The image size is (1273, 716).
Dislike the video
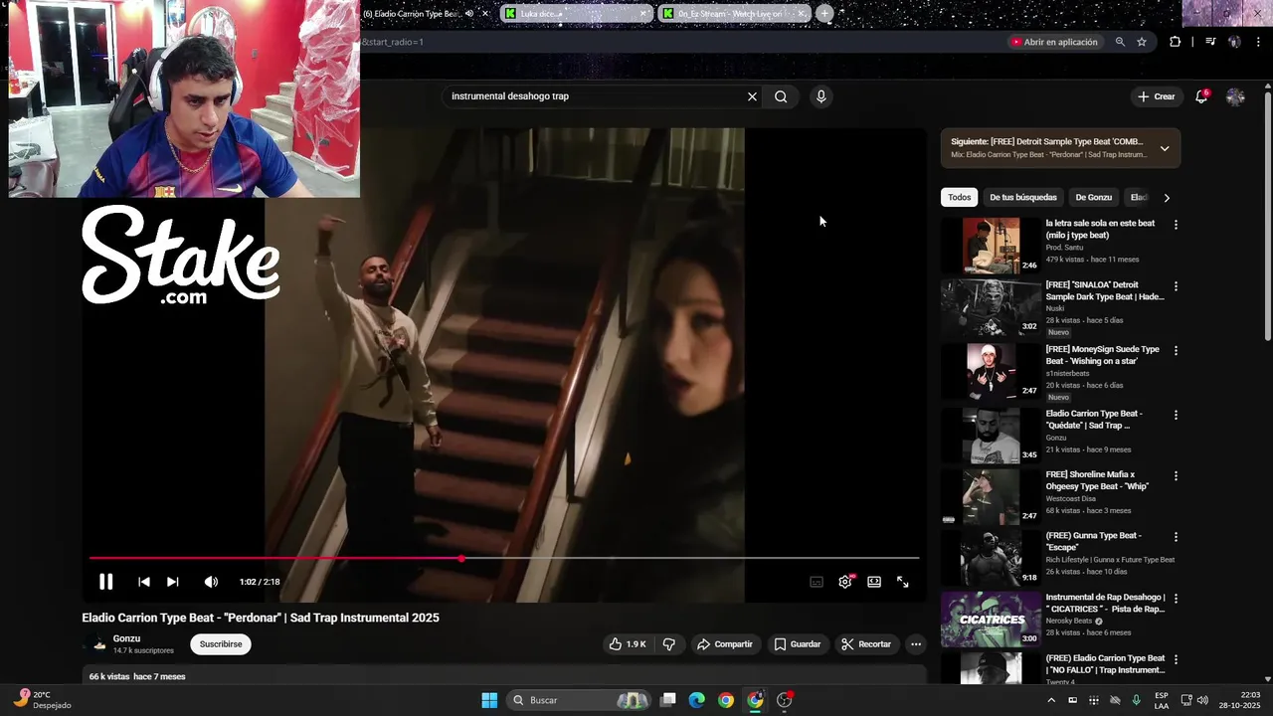pyautogui.click(x=669, y=644)
